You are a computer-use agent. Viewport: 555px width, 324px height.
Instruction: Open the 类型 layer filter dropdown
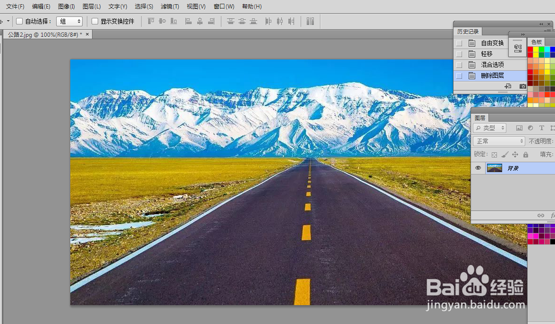point(490,128)
